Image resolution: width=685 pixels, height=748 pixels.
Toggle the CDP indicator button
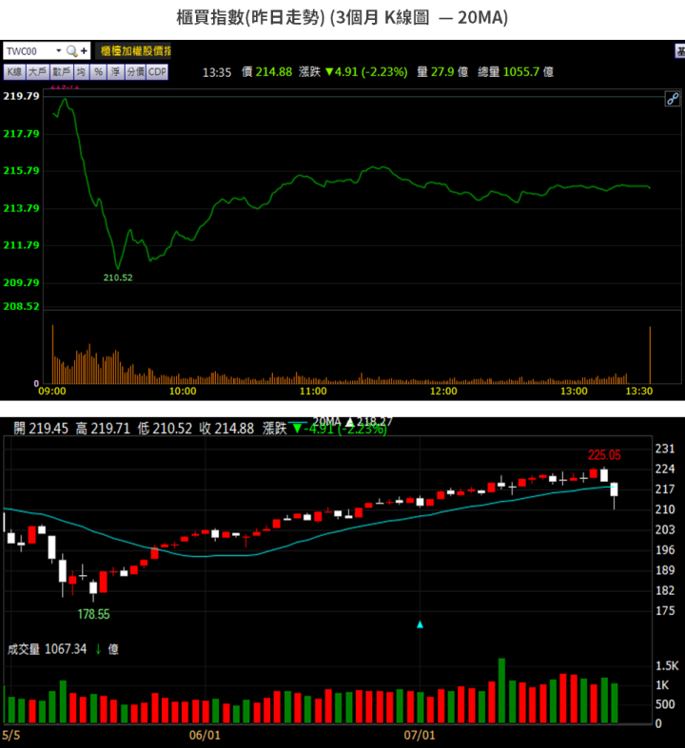[157, 72]
